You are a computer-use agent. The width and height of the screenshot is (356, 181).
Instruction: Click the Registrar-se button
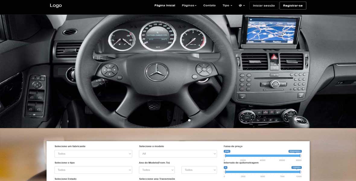pyautogui.click(x=293, y=6)
